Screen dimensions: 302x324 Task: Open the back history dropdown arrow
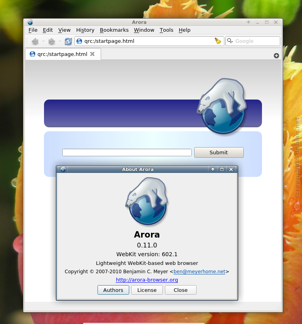43,41
